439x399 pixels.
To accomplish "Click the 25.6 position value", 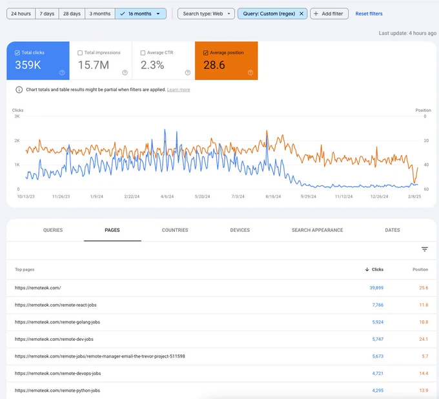I will (x=424, y=288).
